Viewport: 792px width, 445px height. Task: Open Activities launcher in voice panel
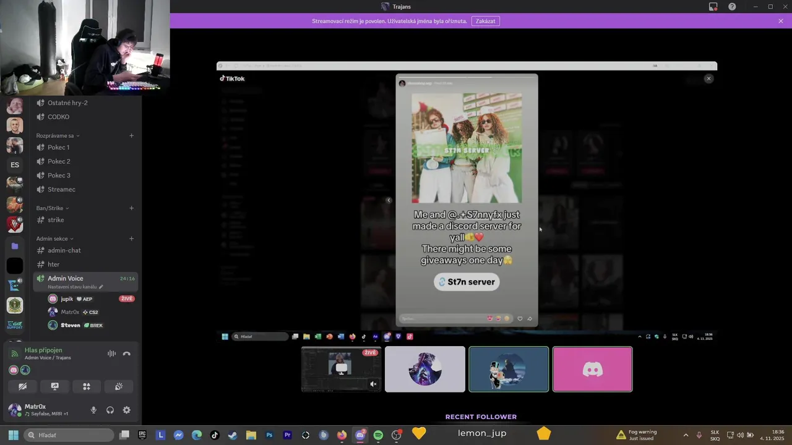(87, 386)
